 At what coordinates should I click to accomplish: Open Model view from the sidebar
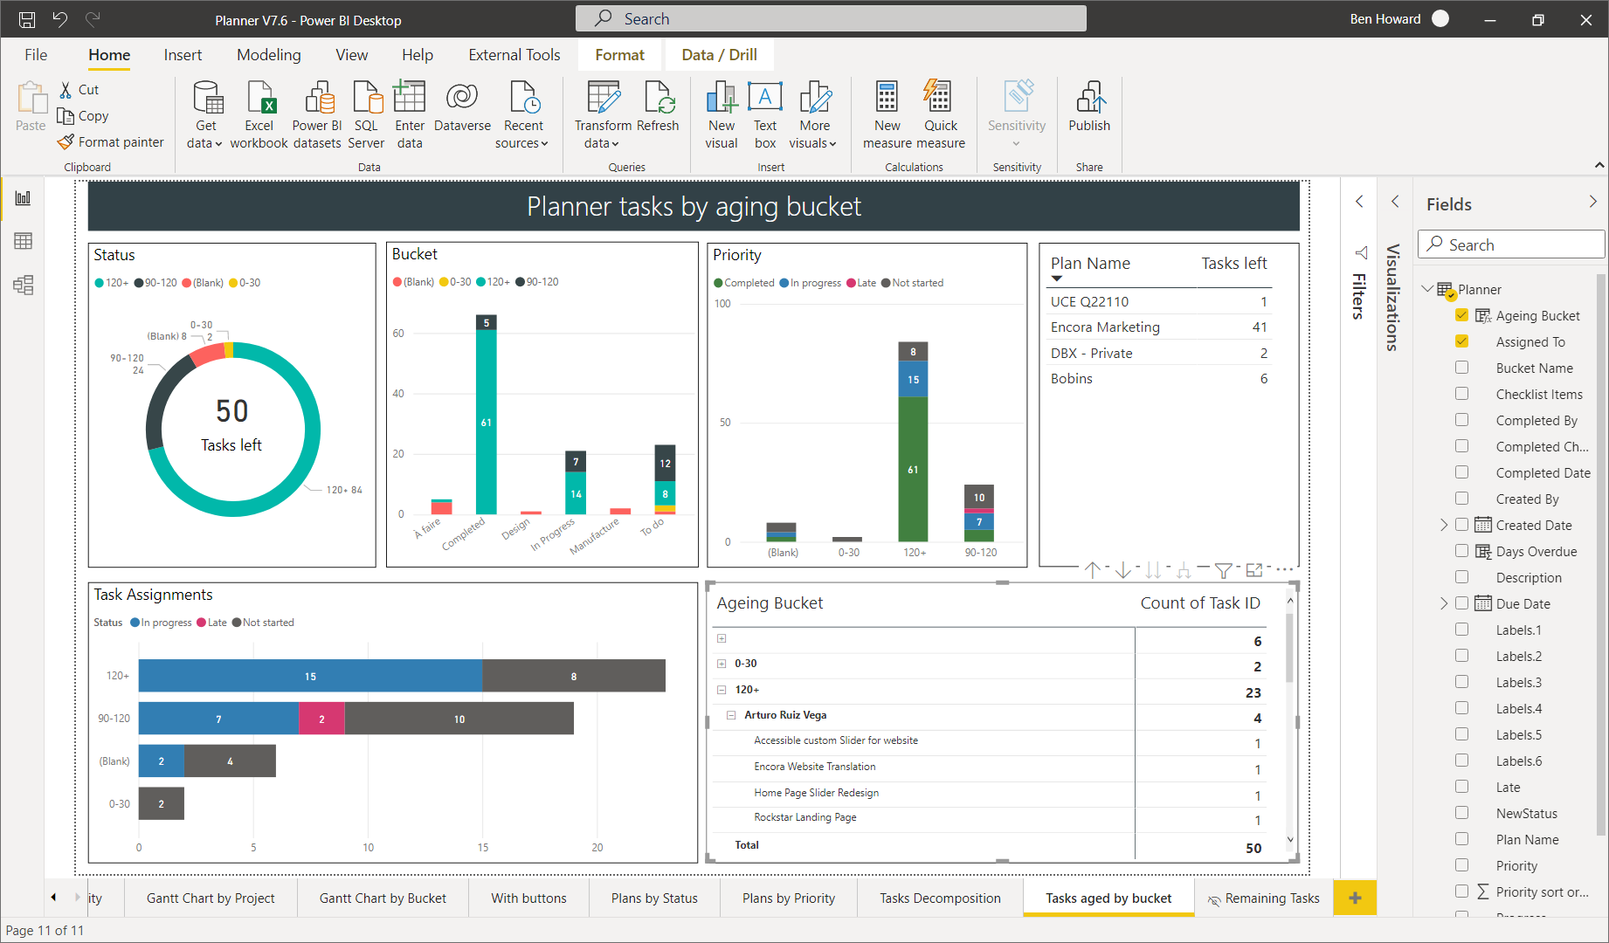tap(23, 285)
